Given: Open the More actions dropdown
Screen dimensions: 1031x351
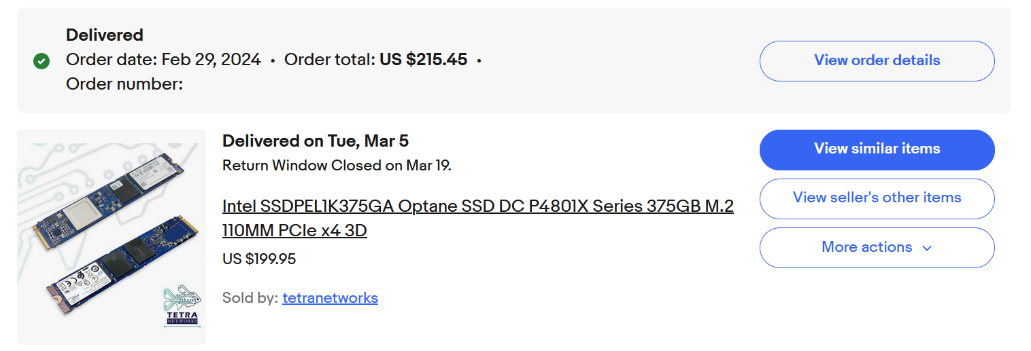Looking at the screenshot, I should 876,248.
